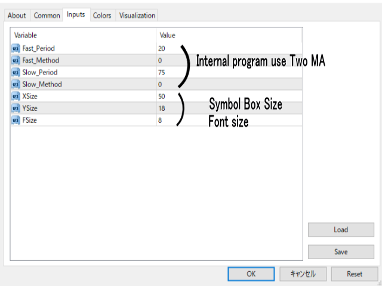Screen dimensions: 382x286
Task: Confirm settings with OK button
Action: coord(251,274)
